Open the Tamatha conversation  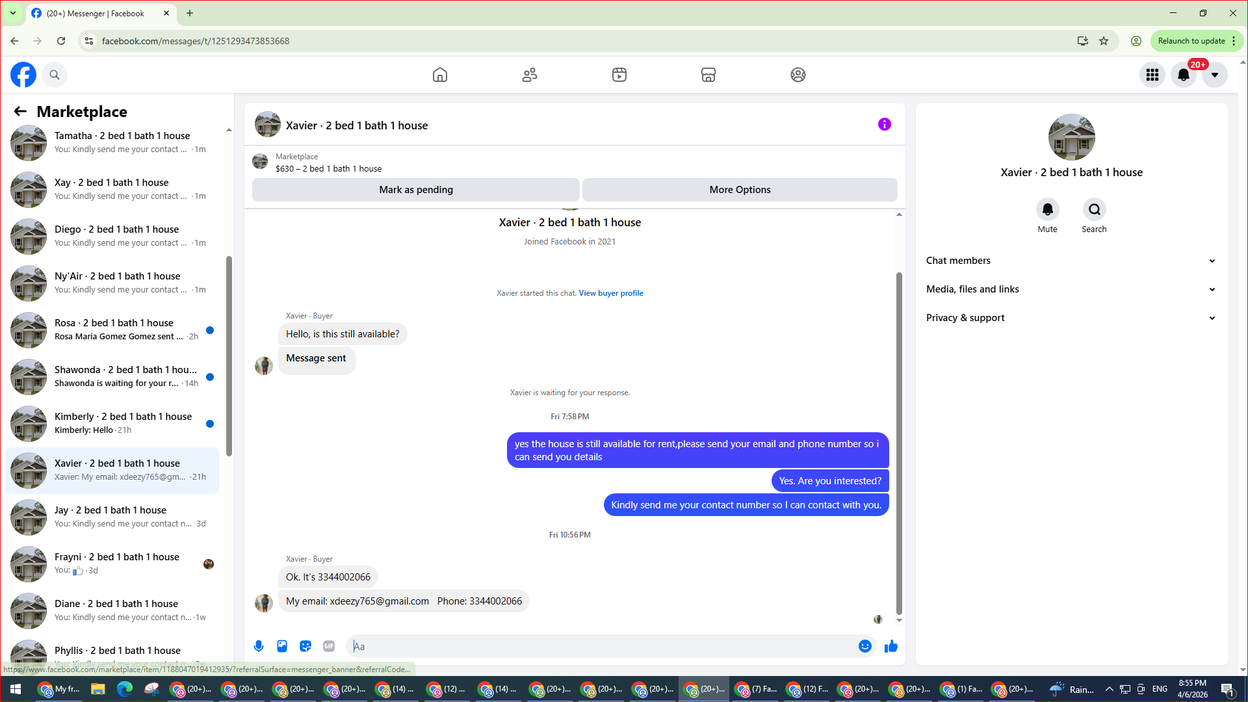112,142
